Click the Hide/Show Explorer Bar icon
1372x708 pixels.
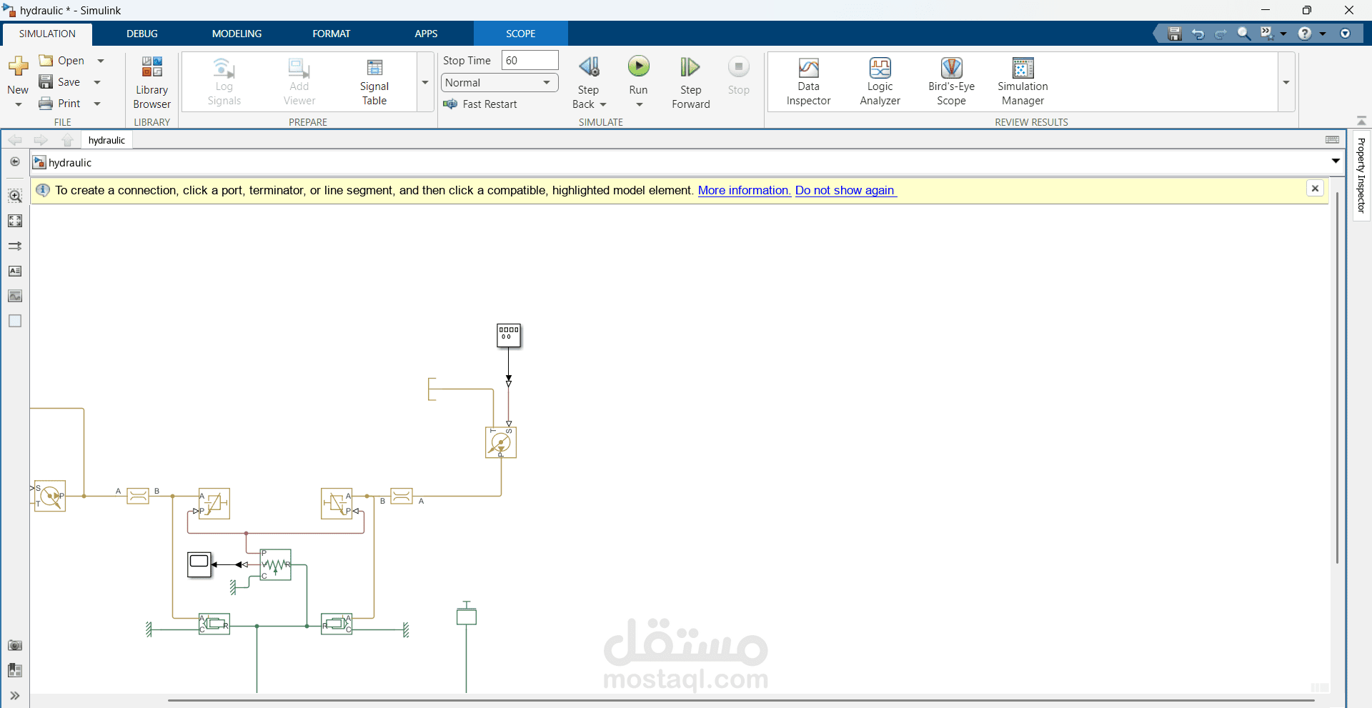(x=15, y=161)
